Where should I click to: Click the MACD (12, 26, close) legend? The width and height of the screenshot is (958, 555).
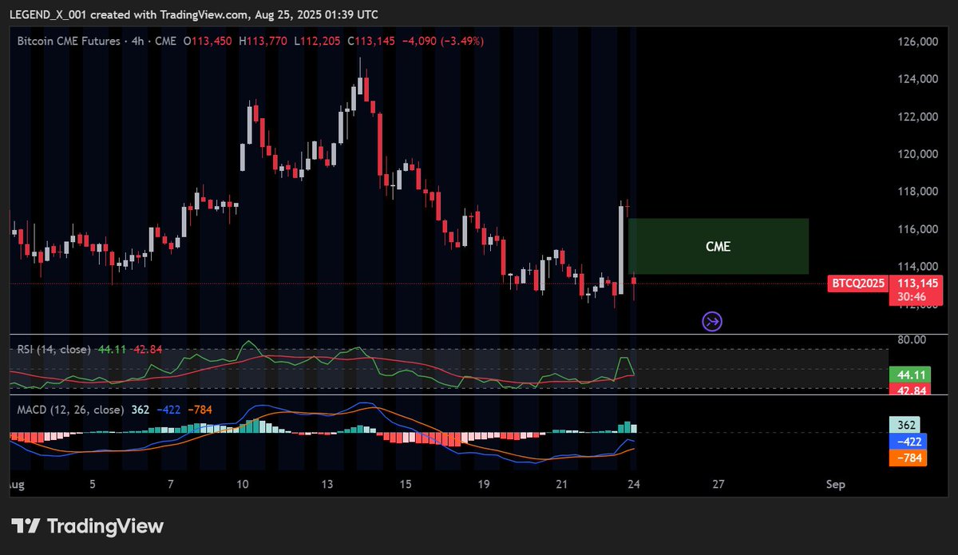(x=70, y=410)
